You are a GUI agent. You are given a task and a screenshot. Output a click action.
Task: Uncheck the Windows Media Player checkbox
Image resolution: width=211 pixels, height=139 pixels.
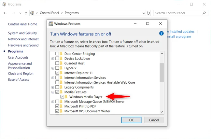click(x=62, y=97)
